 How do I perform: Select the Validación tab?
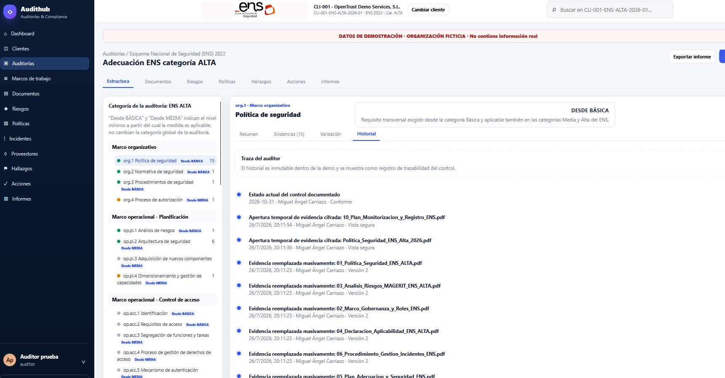click(331, 134)
